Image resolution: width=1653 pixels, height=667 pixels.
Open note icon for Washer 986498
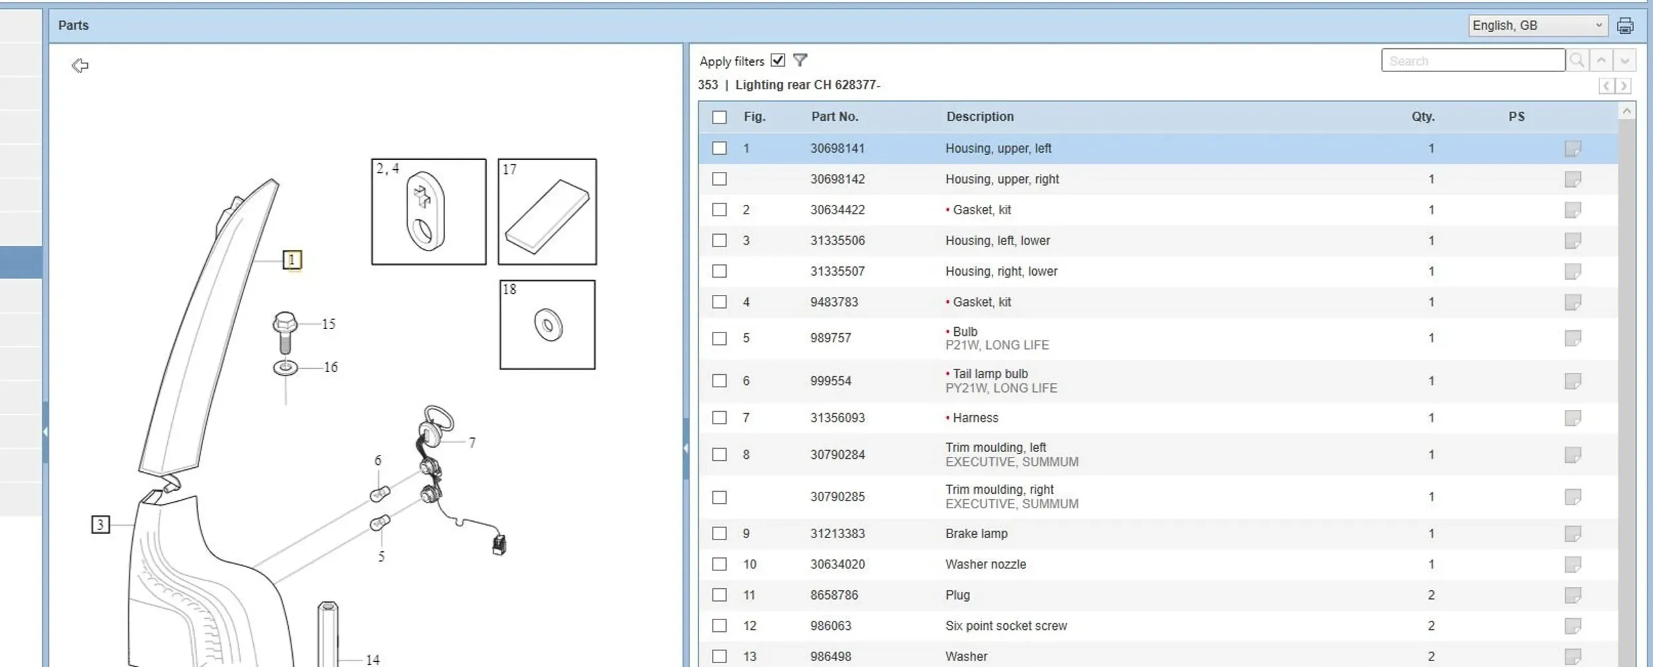[x=1573, y=656]
